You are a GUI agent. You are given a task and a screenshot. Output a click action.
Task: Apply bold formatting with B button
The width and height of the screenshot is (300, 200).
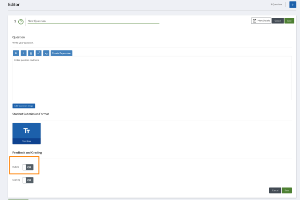coord(16,53)
